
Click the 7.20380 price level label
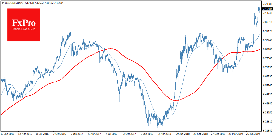[x=267, y=4]
